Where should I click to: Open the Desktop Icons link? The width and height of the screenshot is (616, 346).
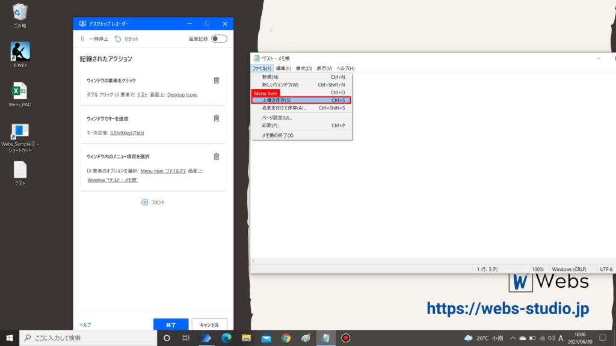[182, 94]
